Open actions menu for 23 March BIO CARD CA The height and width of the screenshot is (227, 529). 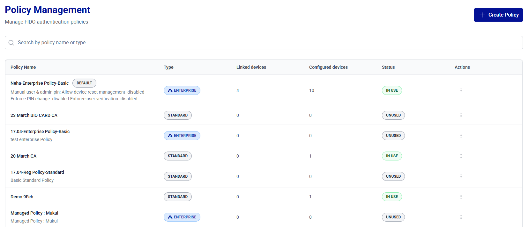coord(461,115)
